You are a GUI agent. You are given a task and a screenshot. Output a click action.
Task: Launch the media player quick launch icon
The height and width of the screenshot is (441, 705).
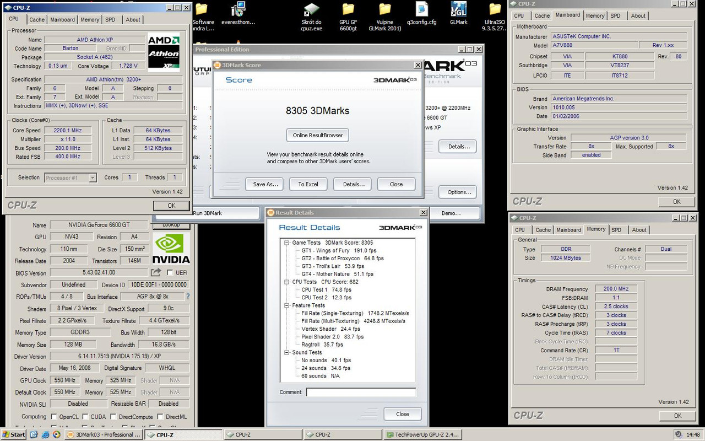(x=56, y=434)
